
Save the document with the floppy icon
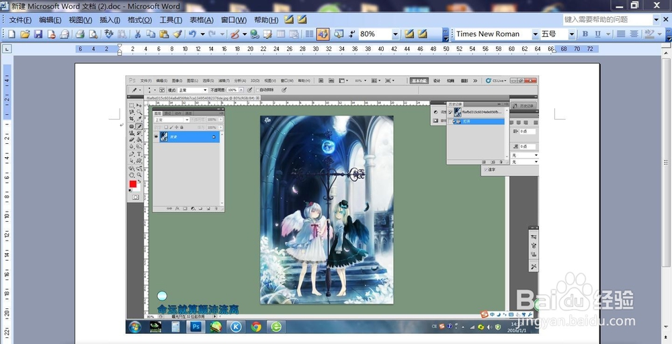tap(38, 34)
